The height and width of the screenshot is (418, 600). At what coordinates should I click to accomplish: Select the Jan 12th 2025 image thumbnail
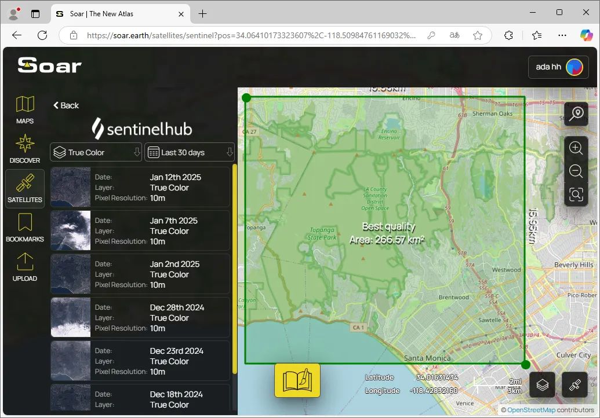[x=71, y=187]
